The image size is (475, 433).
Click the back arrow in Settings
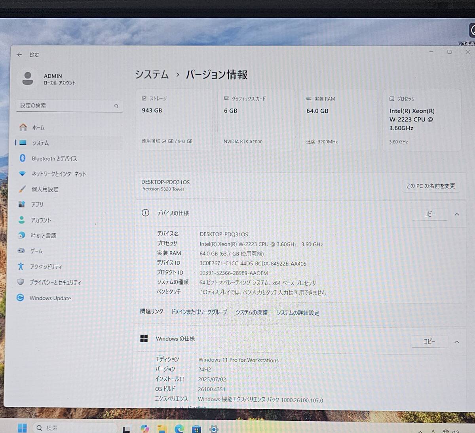[19, 54]
